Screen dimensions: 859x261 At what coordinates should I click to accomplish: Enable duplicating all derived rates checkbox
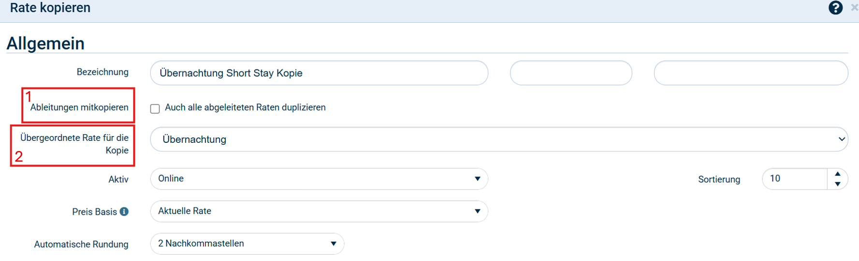[155, 109]
